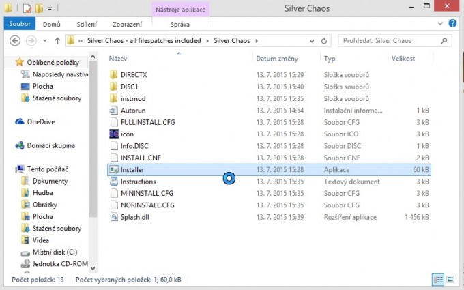The width and height of the screenshot is (464, 290).
Task: Select the INSTALL.CNF file icon
Action: coord(114,158)
